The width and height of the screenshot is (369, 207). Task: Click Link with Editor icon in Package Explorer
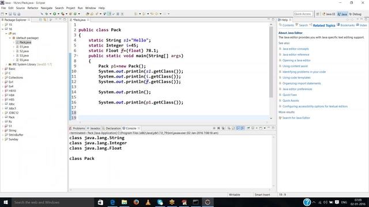coord(45,20)
